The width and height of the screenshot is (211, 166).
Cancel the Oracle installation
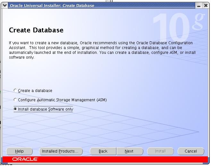191,151
